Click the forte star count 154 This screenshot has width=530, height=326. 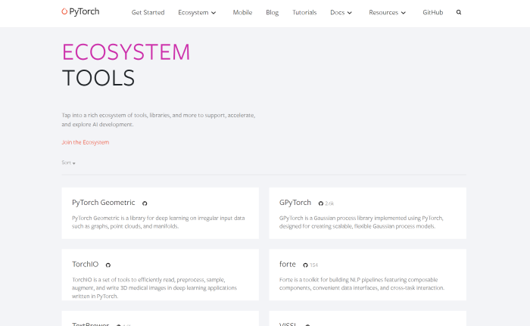(314, 265)
